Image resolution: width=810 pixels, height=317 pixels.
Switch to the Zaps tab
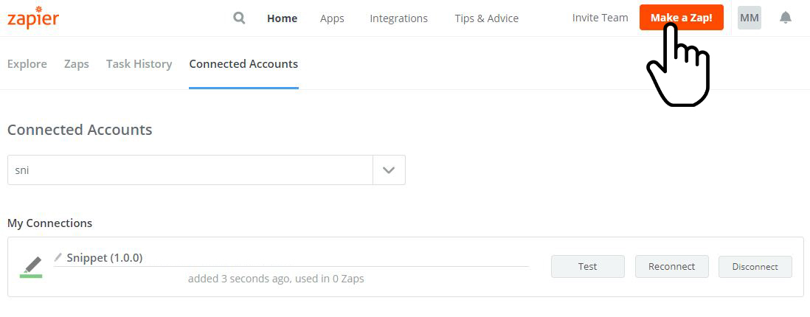pos(77,64)
